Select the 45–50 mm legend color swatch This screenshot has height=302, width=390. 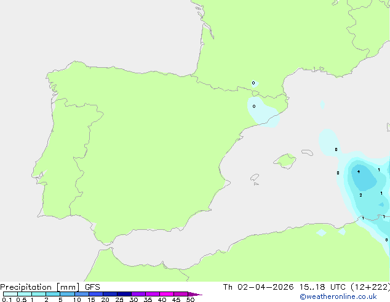[181, 294]
